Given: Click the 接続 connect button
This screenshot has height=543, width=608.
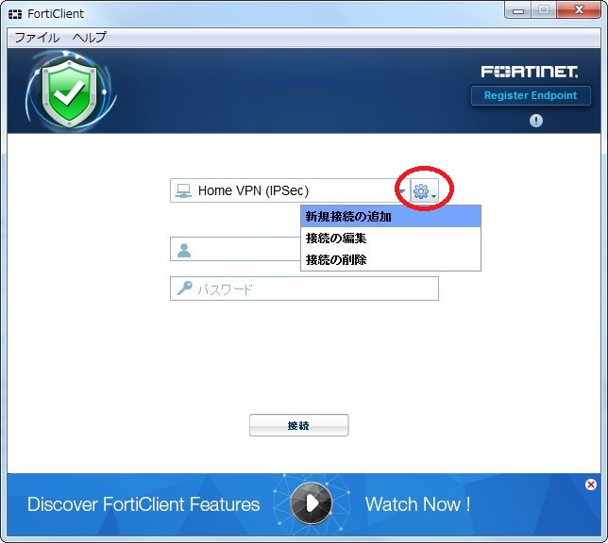Looking at the screenshot, I should [298, 425].
